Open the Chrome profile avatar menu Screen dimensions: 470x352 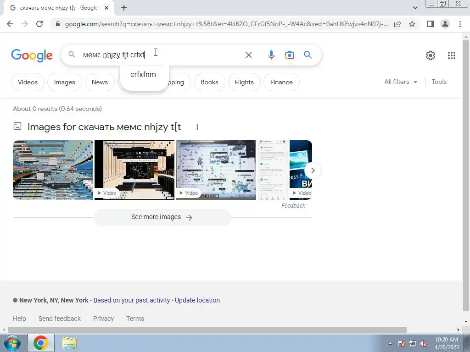click(445, 24)
